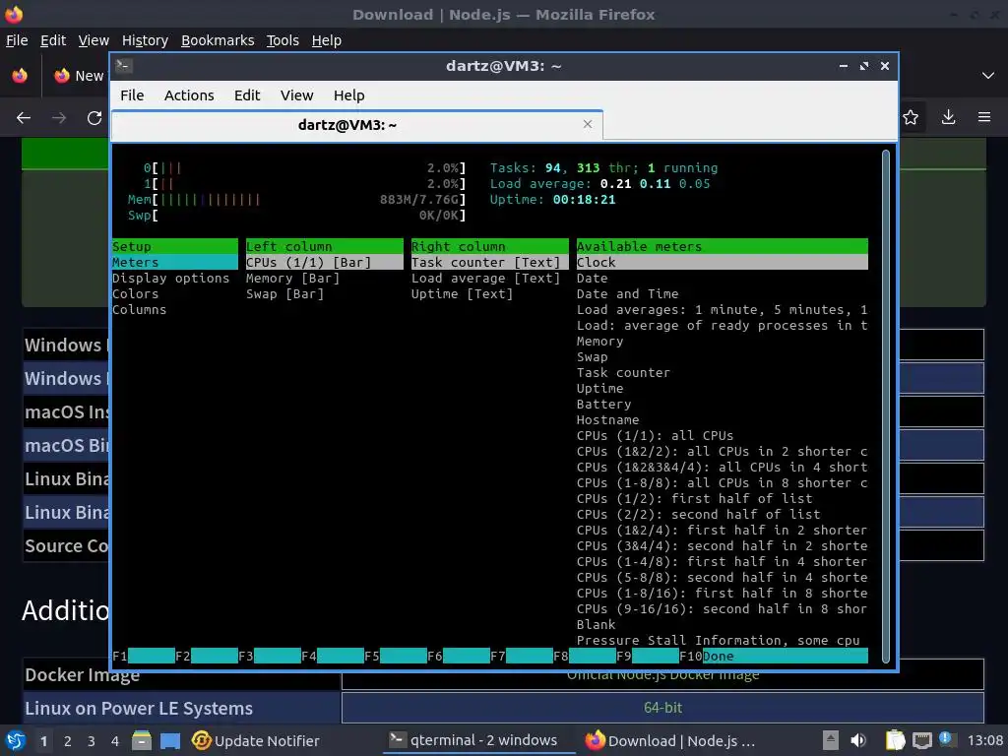This screenshot has width=1008, height=756.
Task: Open volume control in system tray
Action: coord(858,740)
